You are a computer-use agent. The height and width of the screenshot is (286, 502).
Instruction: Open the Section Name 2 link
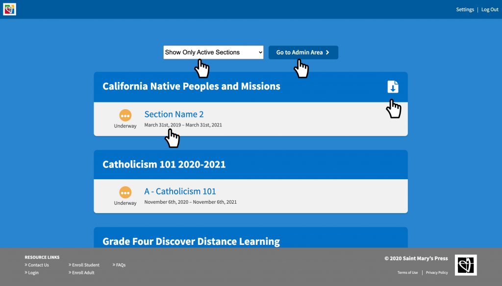tap(174, 114)
